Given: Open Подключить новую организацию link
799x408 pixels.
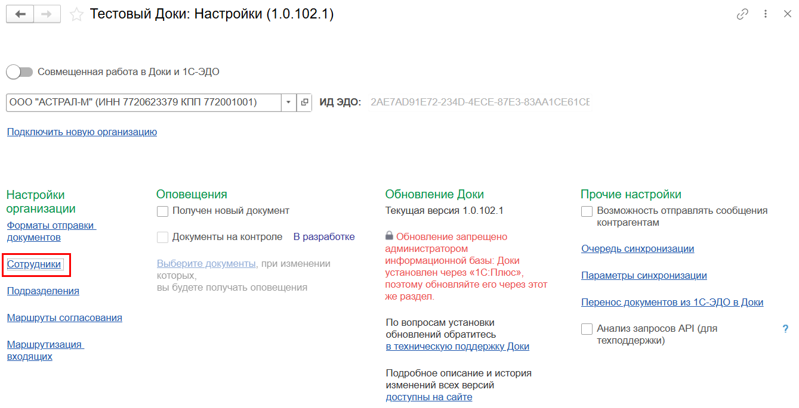Looking at the screenshot, I should (x=82, y=132).
